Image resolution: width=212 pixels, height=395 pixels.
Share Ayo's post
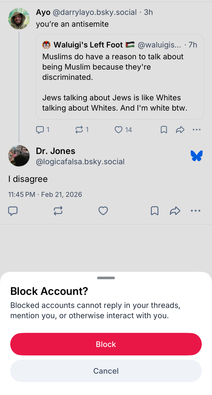(180, 130)
